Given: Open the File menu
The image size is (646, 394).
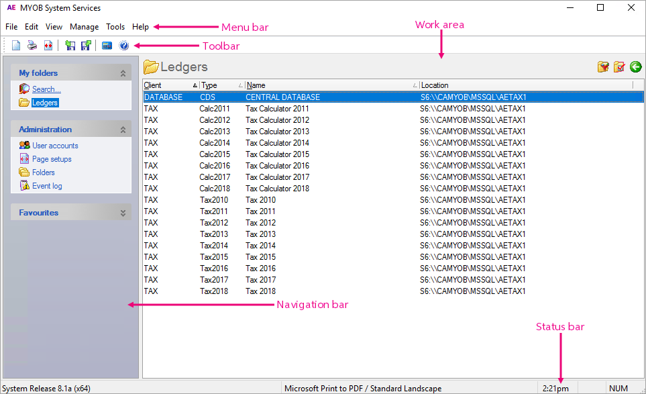Looking at the screenshot, I should (x=11, y=27).
